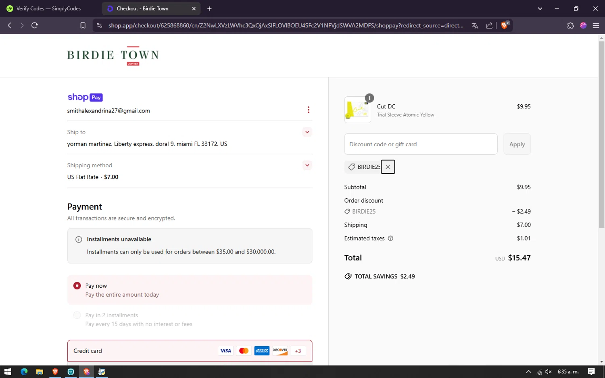605x378 pixels.
Task: Select the Pay now option
Action: 77,286
